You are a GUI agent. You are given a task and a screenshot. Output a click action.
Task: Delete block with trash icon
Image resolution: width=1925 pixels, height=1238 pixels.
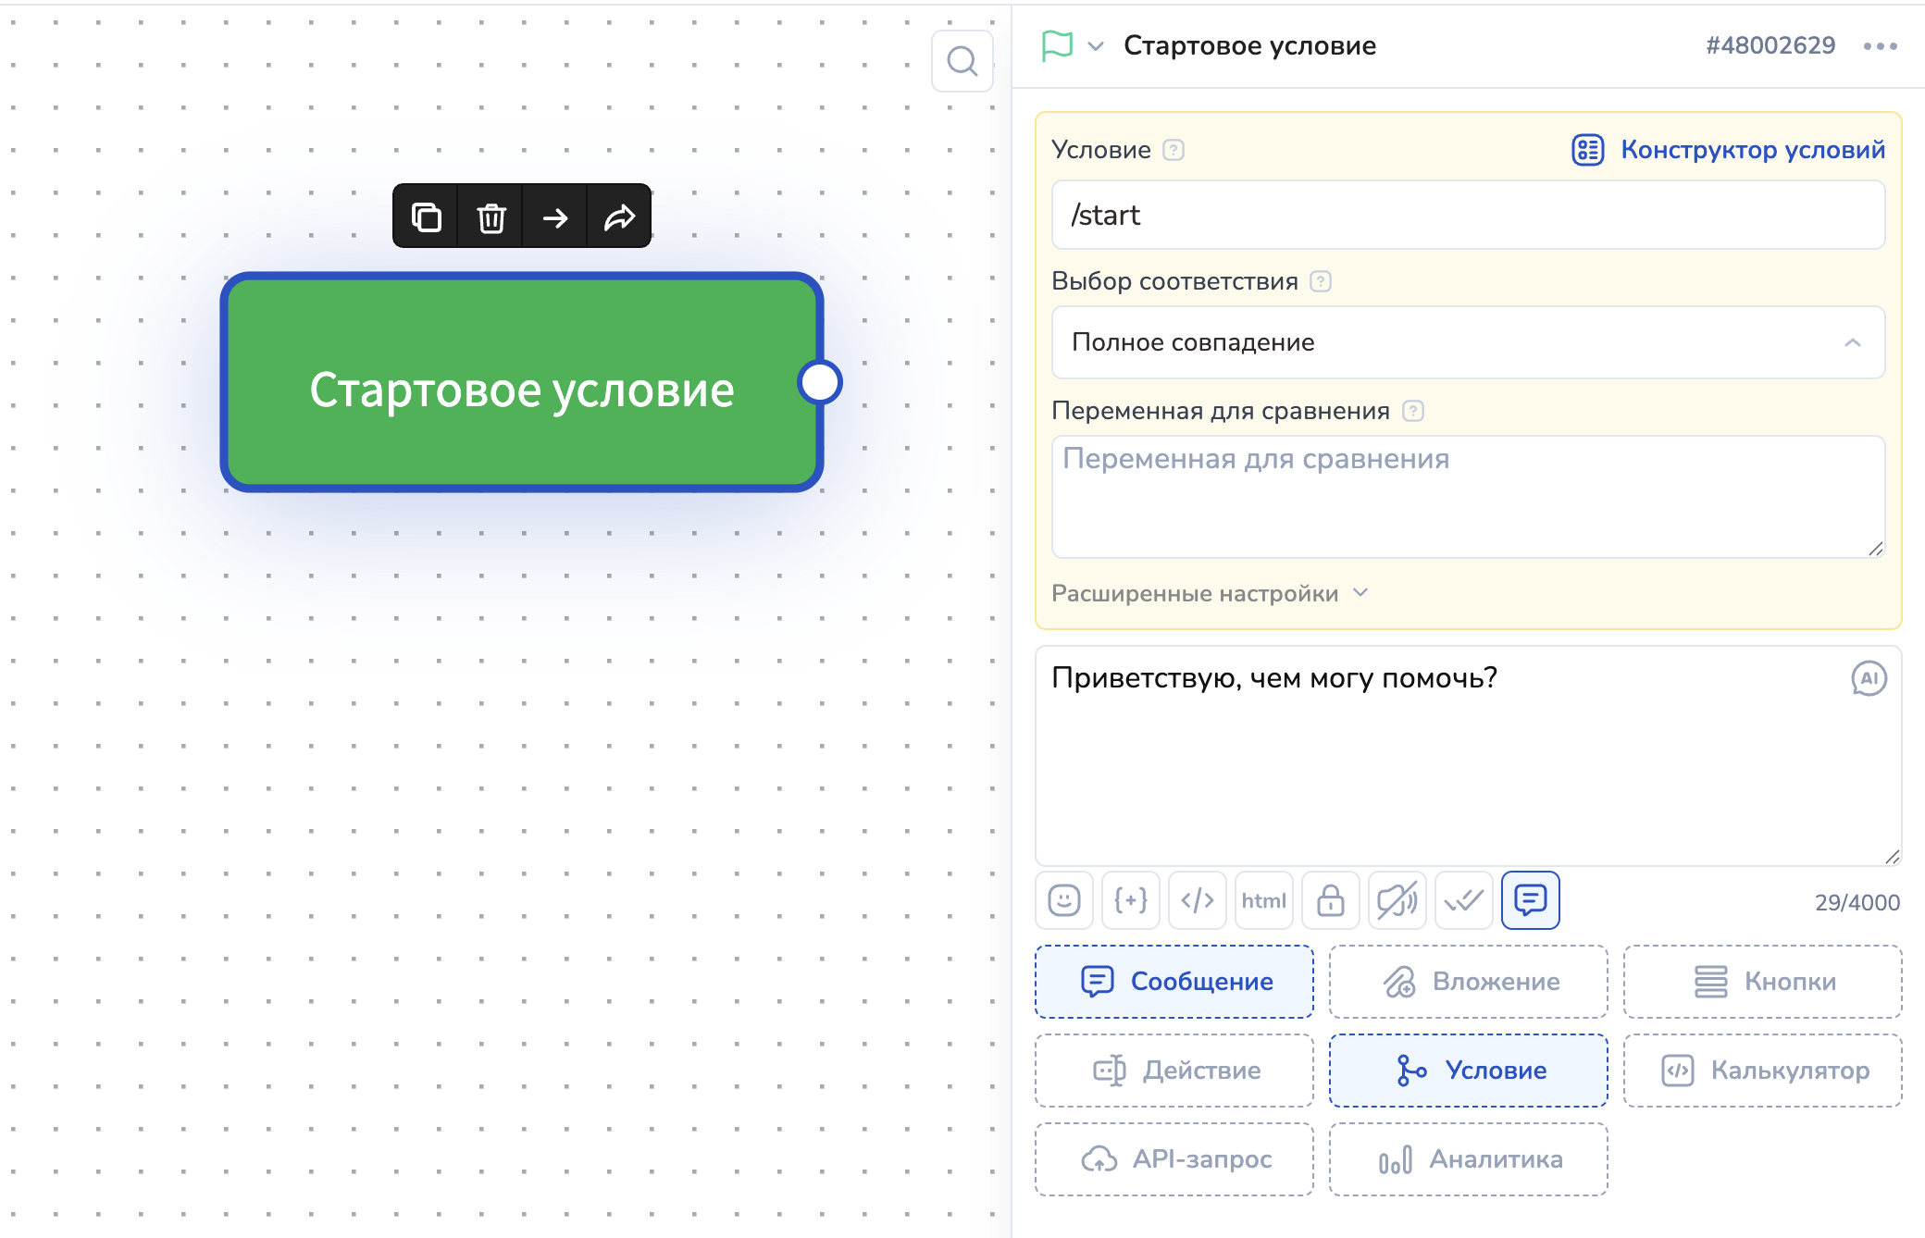point(491,217)
